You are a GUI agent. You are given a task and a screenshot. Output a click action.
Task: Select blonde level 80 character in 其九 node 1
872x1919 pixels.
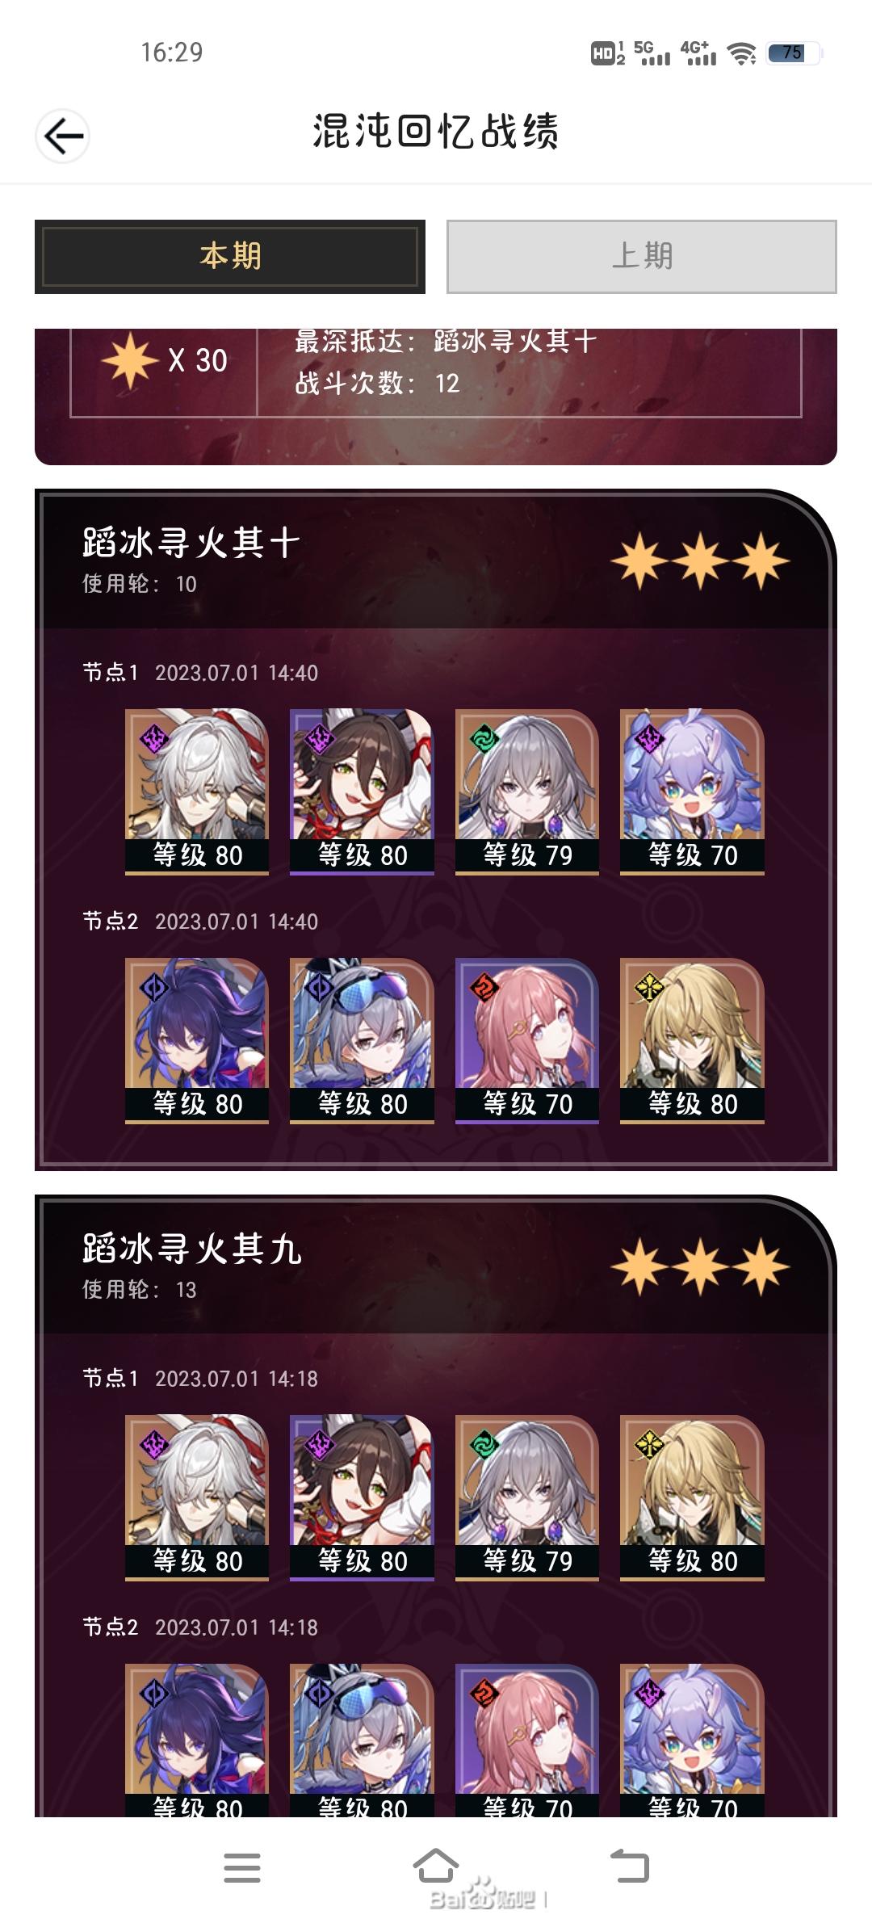click(692, 1498)
